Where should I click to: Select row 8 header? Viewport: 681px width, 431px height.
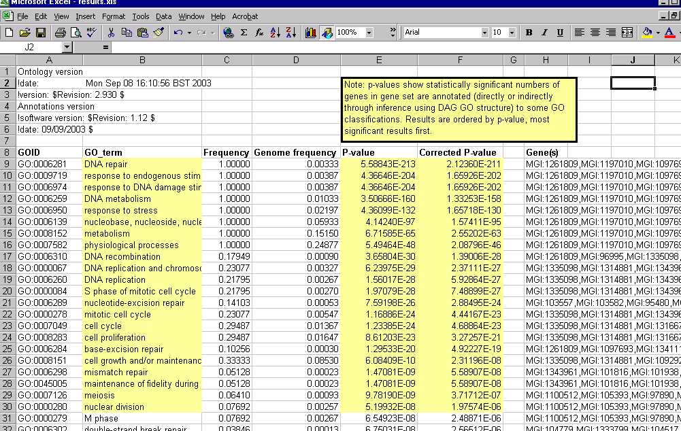point(7,152)
